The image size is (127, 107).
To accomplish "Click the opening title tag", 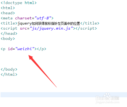I will pos(9,23).
